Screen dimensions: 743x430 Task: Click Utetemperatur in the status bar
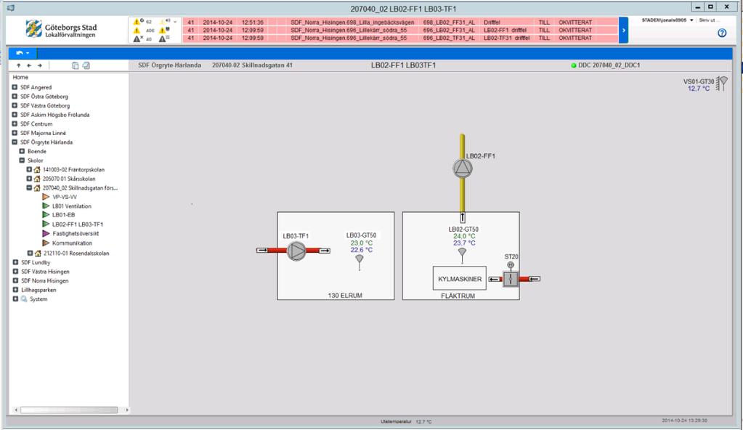(x=396, y=421)
